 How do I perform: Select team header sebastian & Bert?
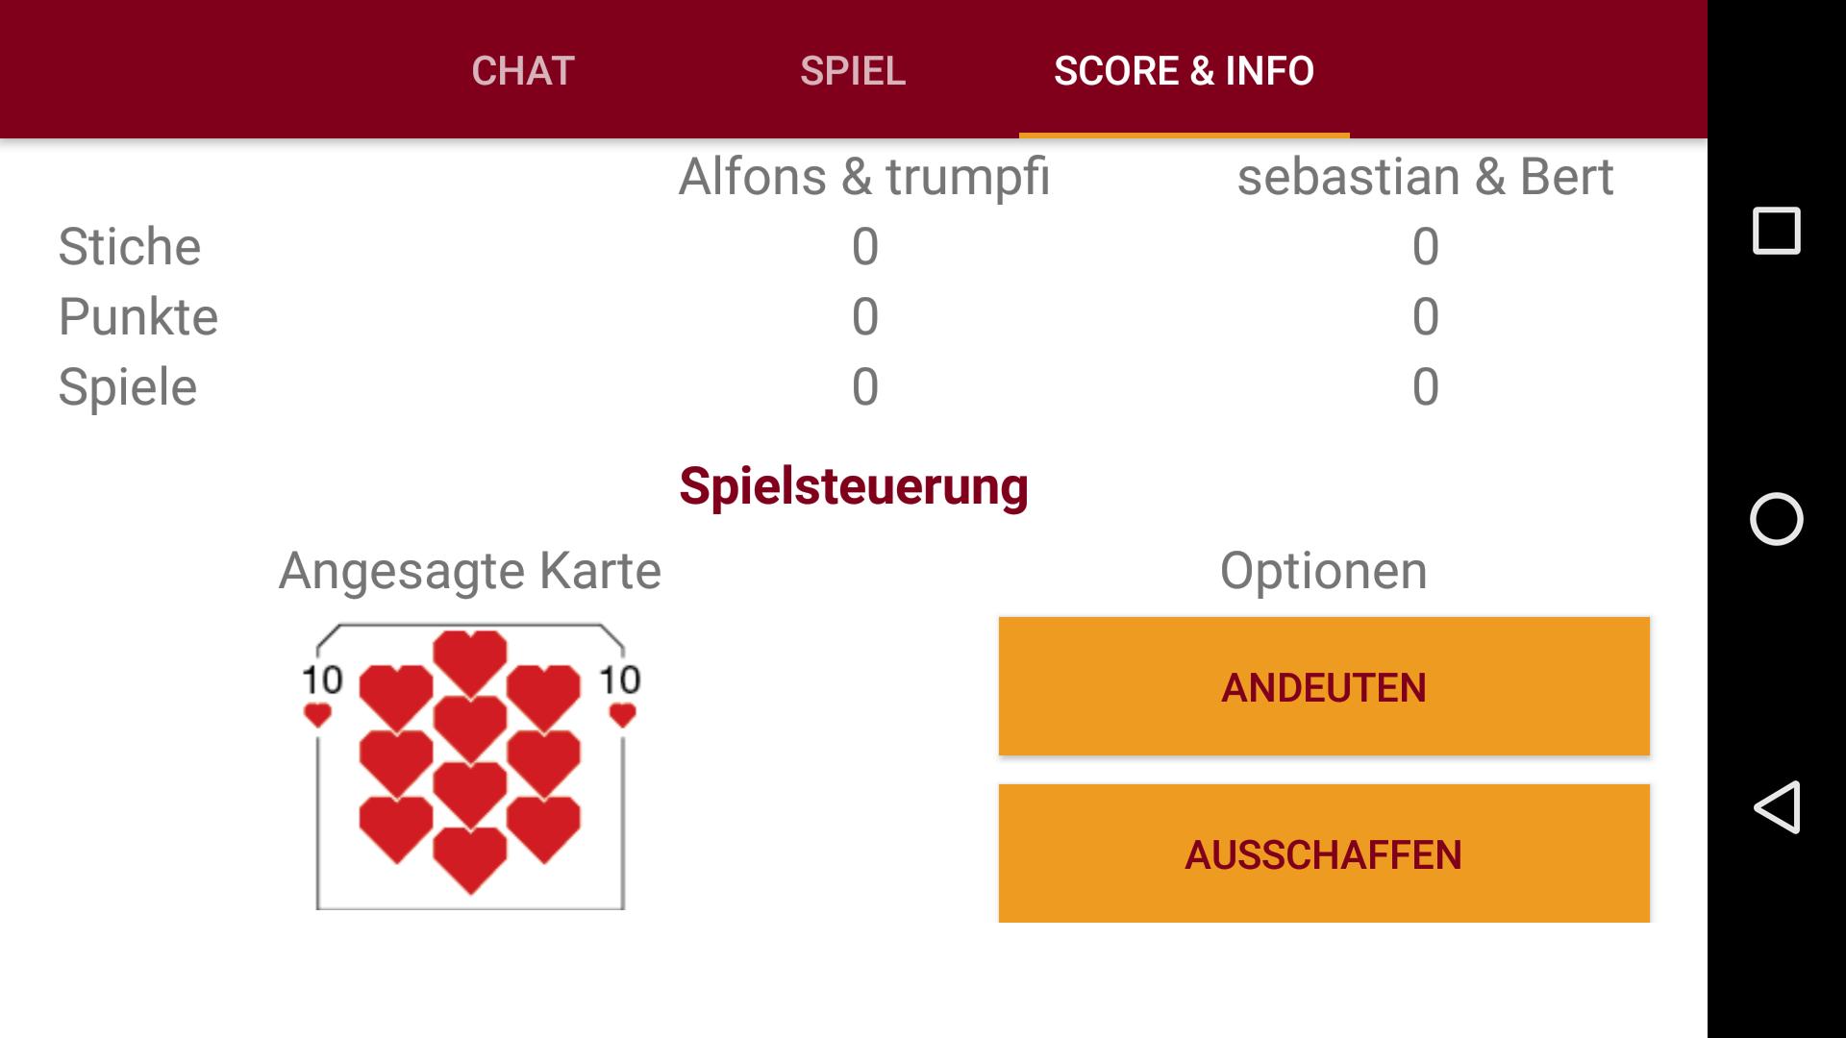click(x=1426, y=176)
